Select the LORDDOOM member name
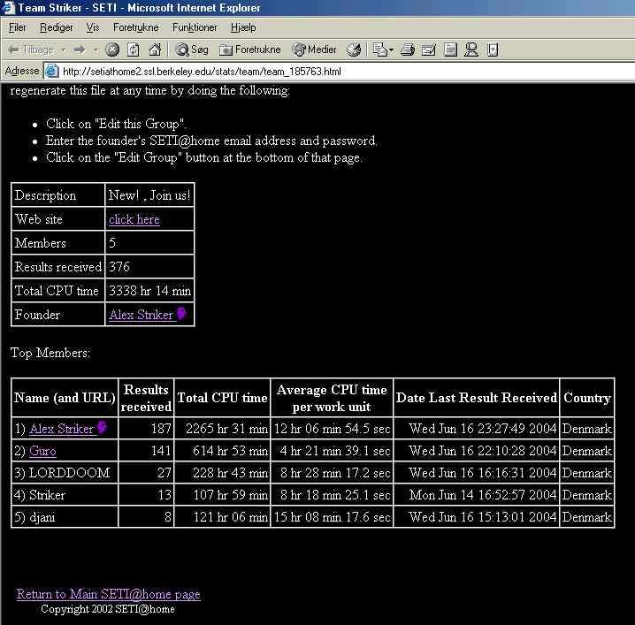The height and width of the screenshot is (625, 635). pyautogui.click(x=69, y=473)
